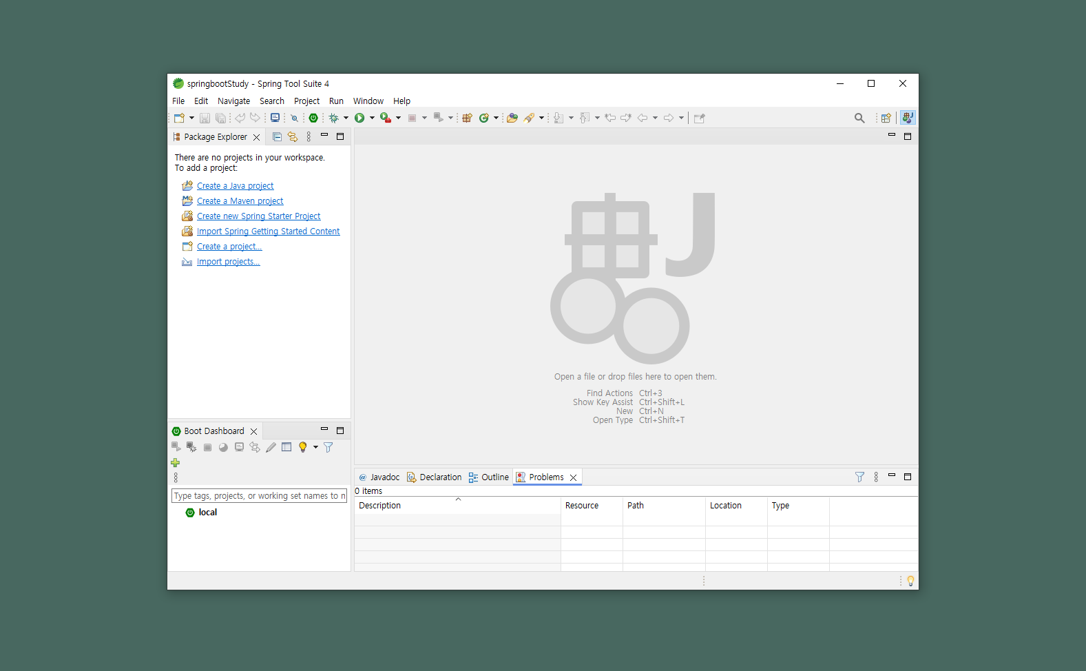Click the New Java Package icon
The height and width of the screenshot is (671, 1086).
[467, 118]
